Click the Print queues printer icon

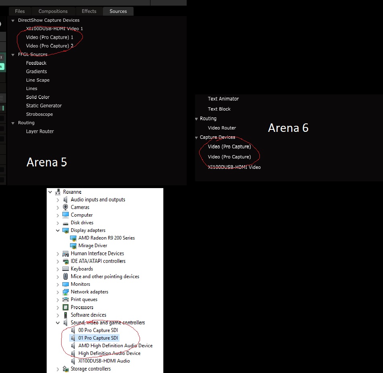click(x=66, y=299)
